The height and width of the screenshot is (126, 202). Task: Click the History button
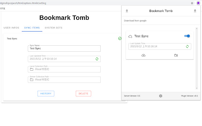46,94
